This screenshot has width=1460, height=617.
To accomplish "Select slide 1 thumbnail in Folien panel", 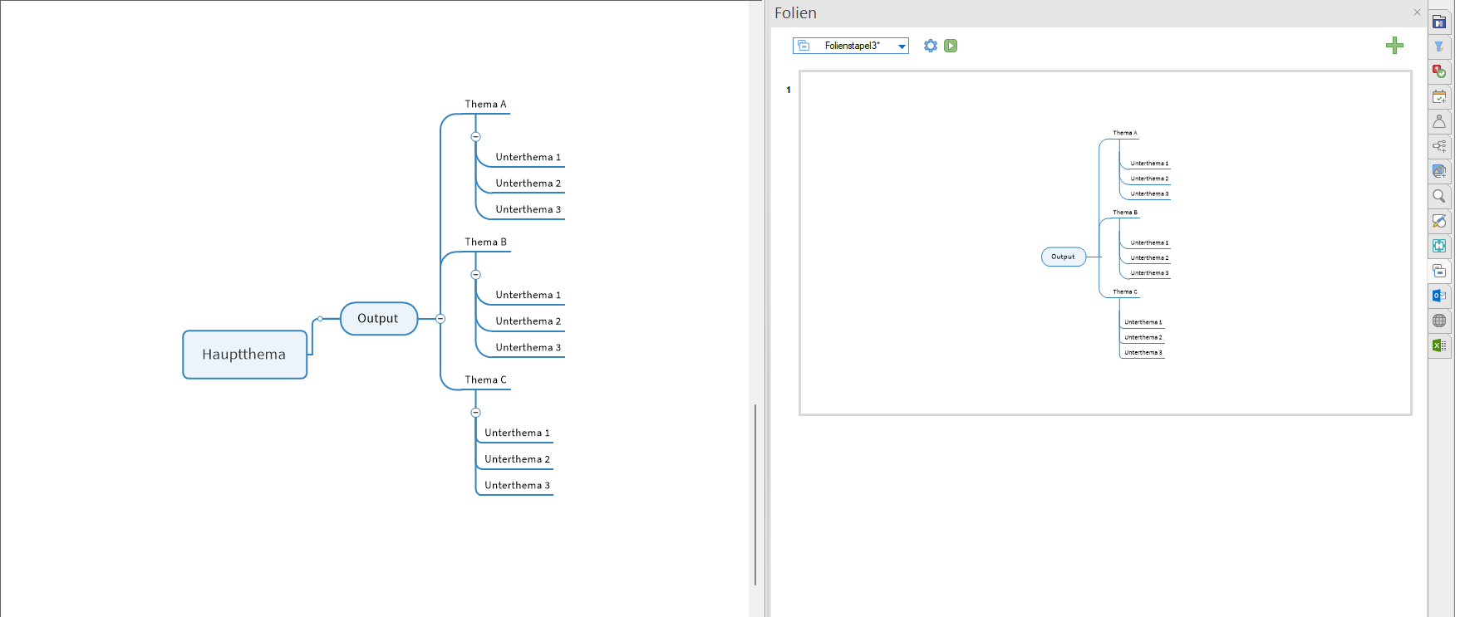I will 1105,242.
